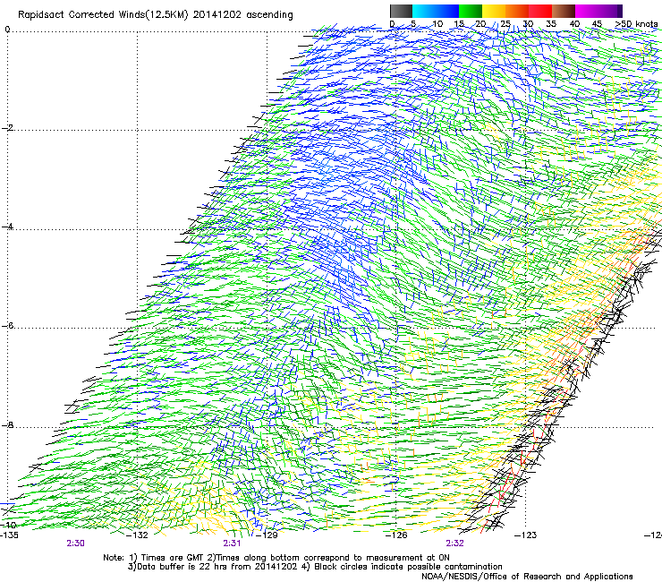
Task: Click longitude label '-135'
Action: pyautogui.click(x=9, y=535)
